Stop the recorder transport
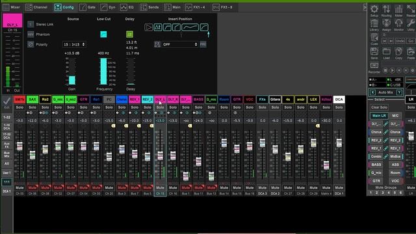This screenshot has height=234, width=416. coord(385,70)
